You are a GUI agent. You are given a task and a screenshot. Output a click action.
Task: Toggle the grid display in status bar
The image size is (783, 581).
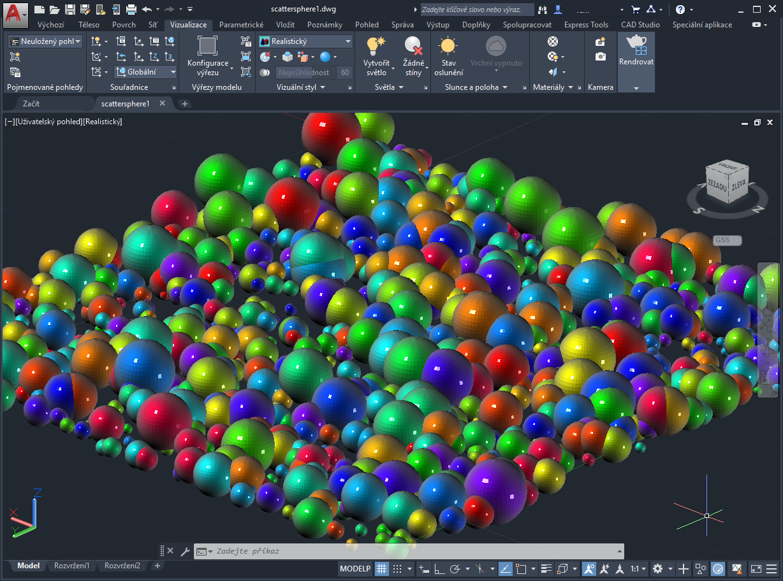(x=381, y=568)
